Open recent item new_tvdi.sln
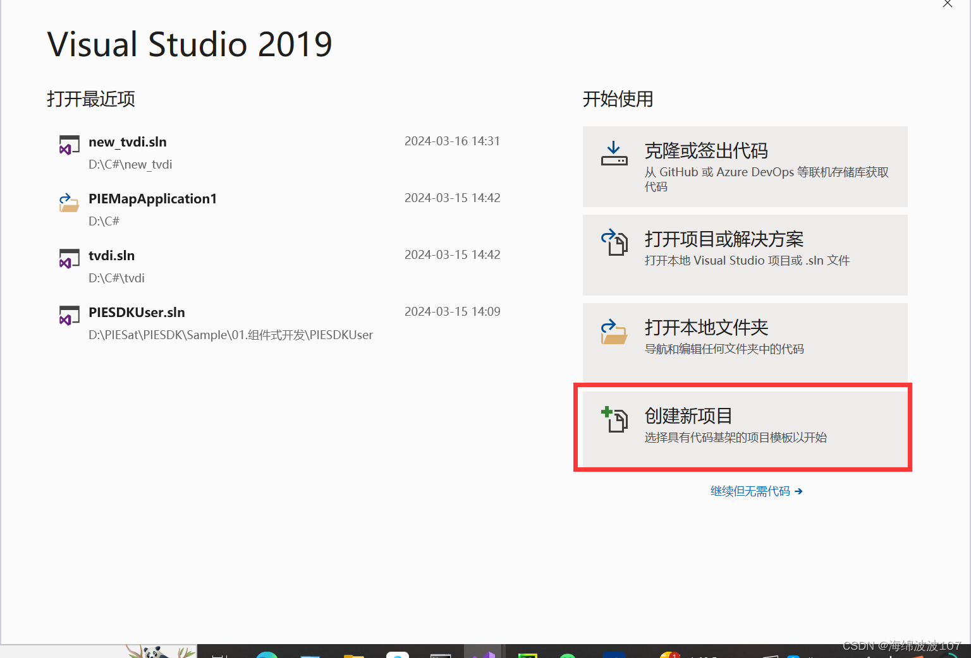The width and height of the screenshot is (971, 658). (x=128, y=142)
